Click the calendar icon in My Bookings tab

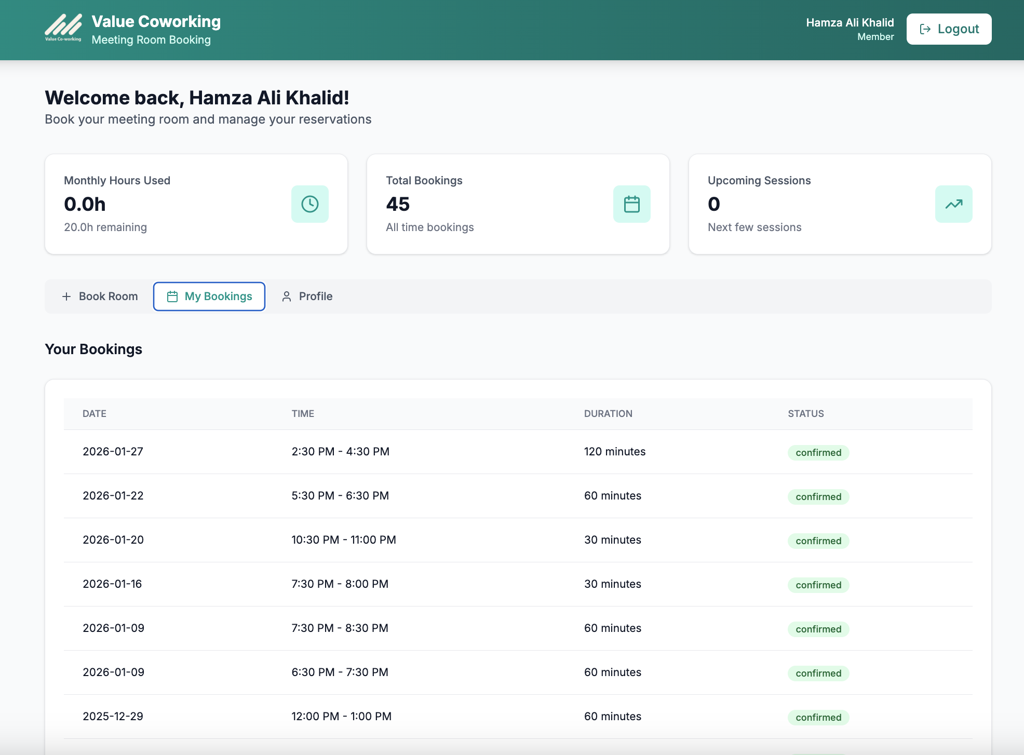[172, 296]
